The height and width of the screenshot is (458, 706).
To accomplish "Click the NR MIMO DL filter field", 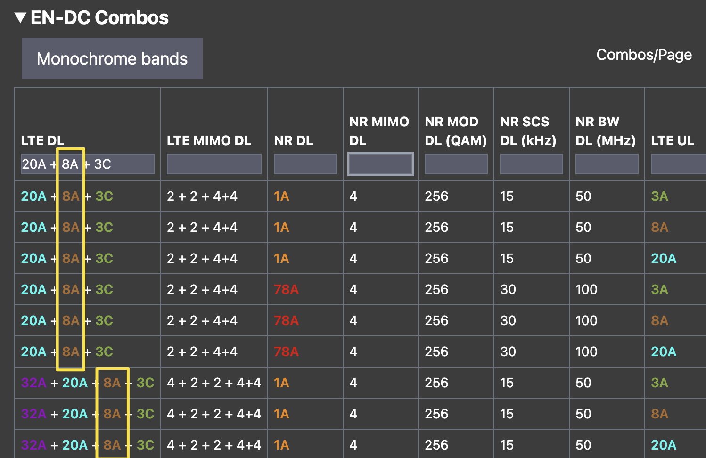I will click(380, 164).
